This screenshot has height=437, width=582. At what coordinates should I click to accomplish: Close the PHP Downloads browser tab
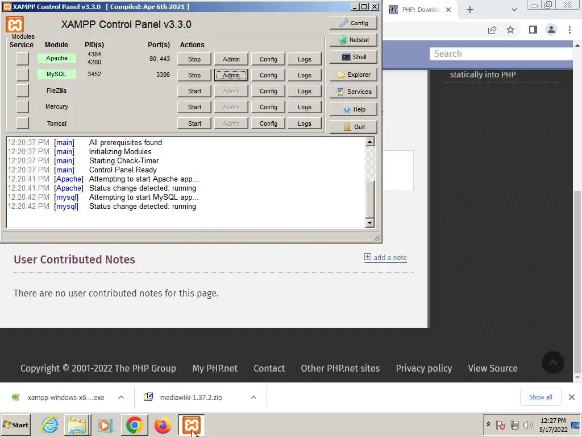[448, 10]
